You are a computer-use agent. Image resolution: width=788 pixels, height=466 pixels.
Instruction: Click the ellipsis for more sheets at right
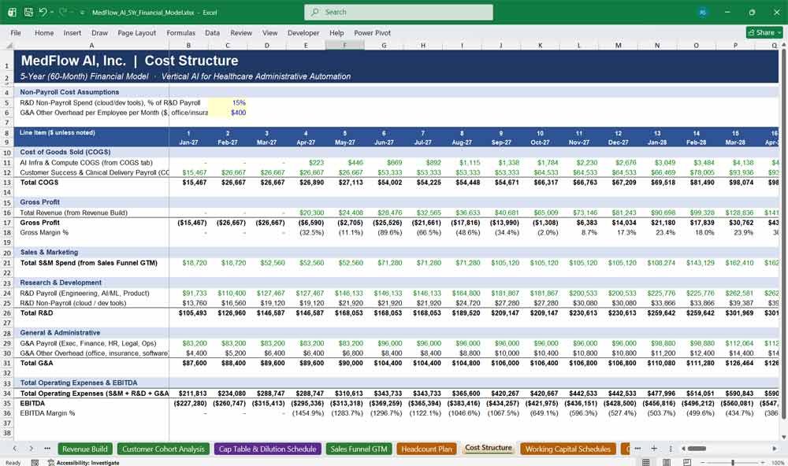pos(637,448)
